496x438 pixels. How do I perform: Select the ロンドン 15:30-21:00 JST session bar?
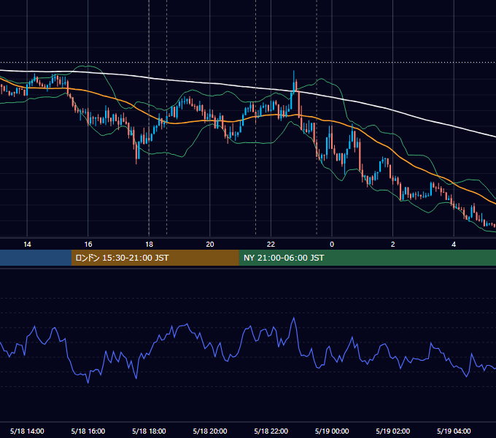tap(155, 258)
